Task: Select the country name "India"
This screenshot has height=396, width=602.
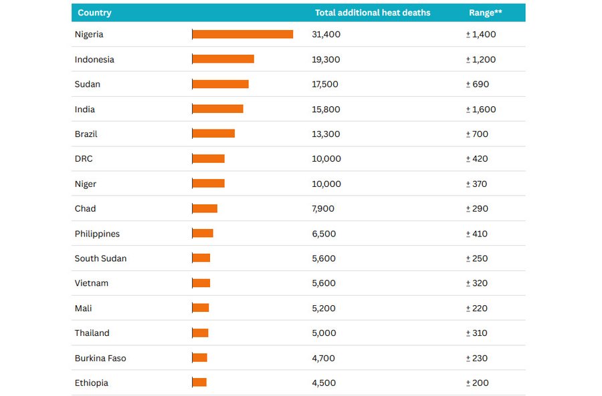Action: (84, 110)
